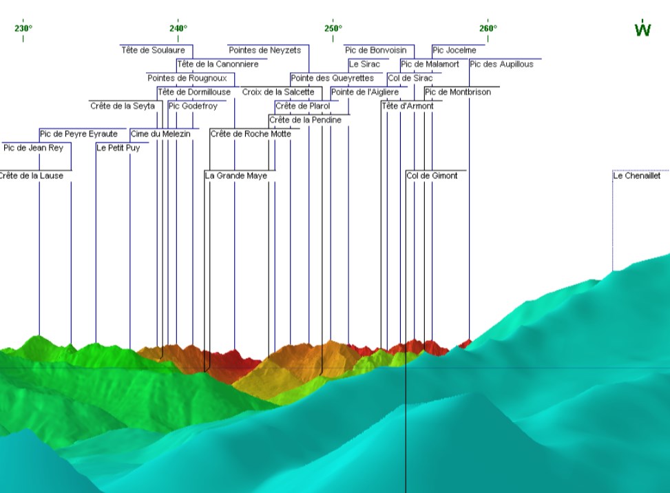Click the W west direction marker
The height and width of the screenshot is (493, 670).
point(642,30)
